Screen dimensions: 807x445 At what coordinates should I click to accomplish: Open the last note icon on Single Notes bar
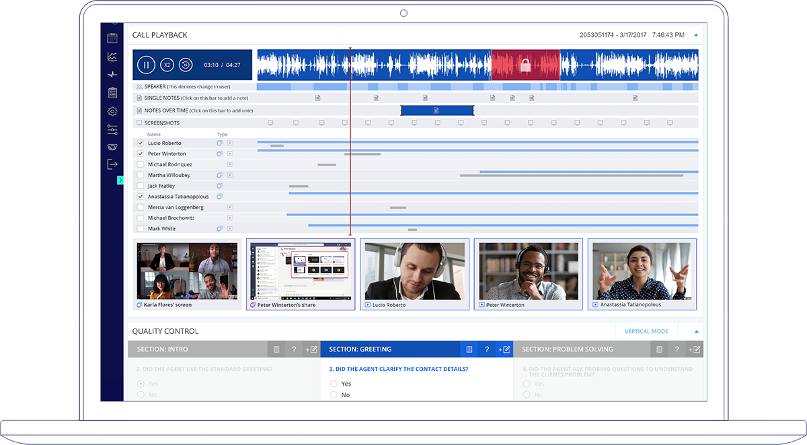tap(635, 98)
